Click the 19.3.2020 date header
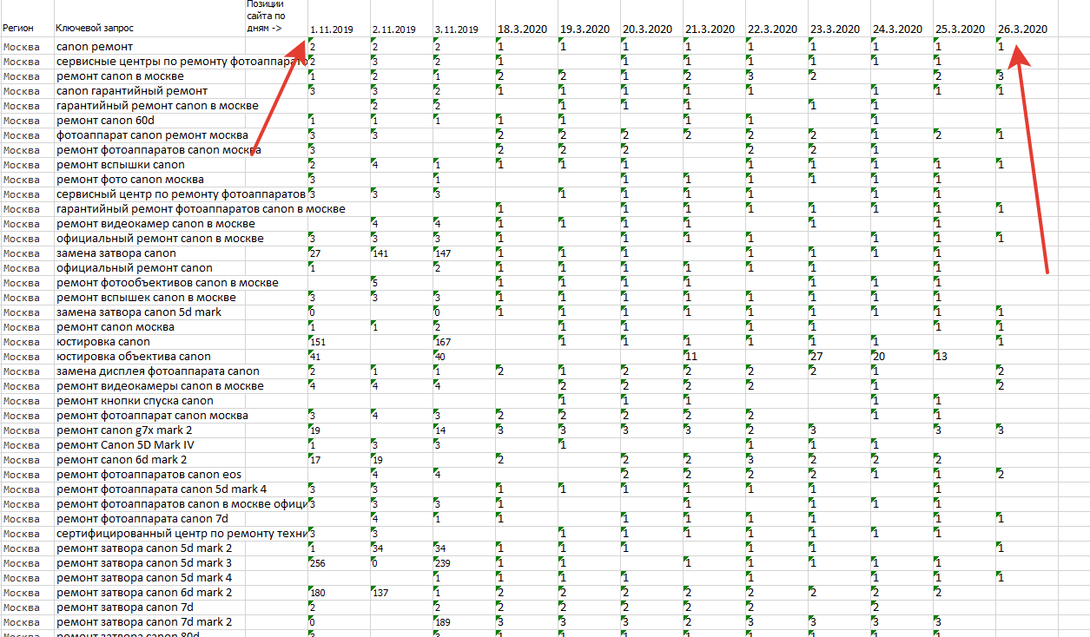Image resolution: width=1090 pixels, height=637 pixels. [x=585, y=30]
